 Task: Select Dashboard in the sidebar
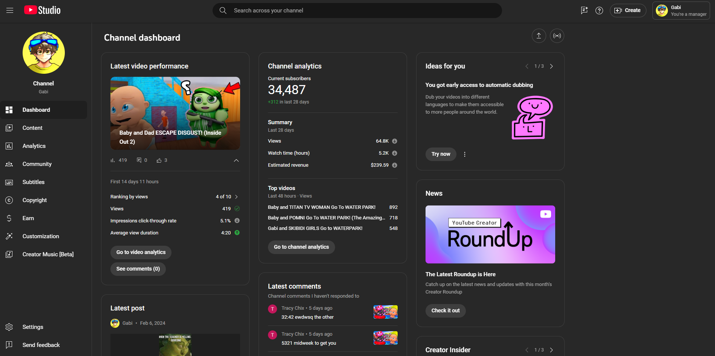click(x=43, y=110)
